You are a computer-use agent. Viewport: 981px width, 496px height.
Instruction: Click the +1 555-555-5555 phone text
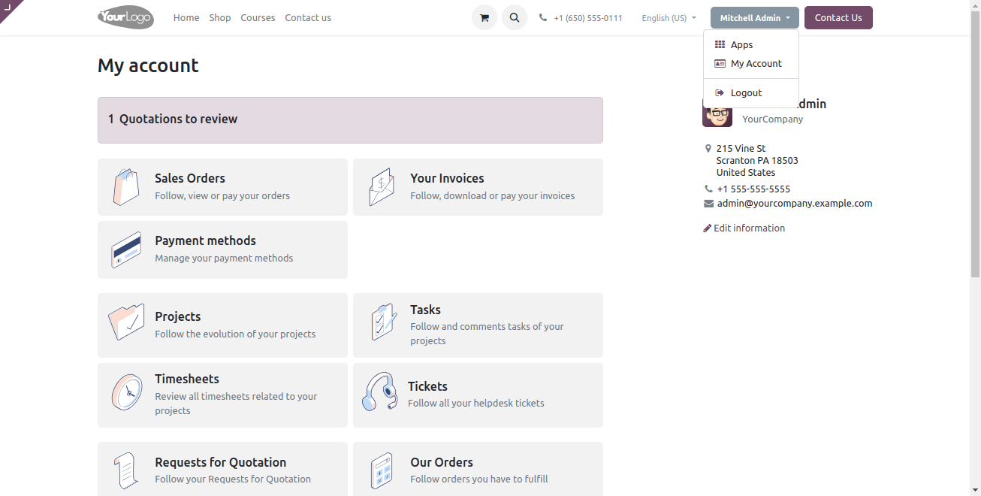coord(753,189)
